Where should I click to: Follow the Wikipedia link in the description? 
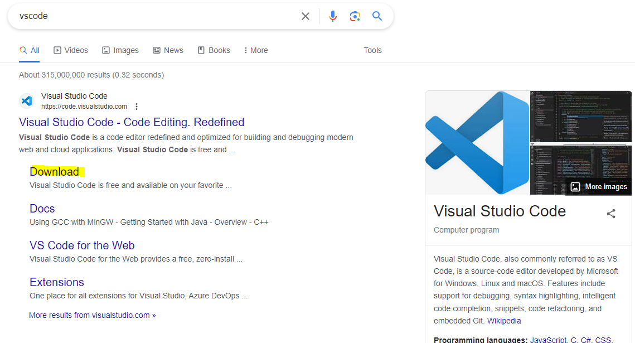504,321
